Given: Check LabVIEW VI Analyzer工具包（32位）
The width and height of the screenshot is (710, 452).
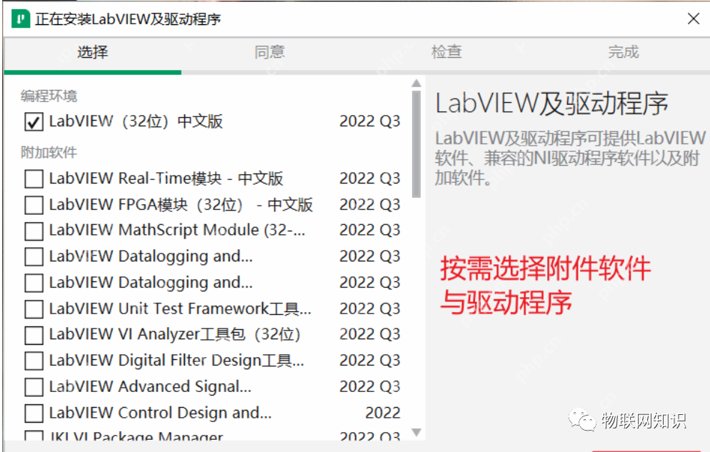Looking at the screenshot, I should pyautogui.click(x=34, y=334).
